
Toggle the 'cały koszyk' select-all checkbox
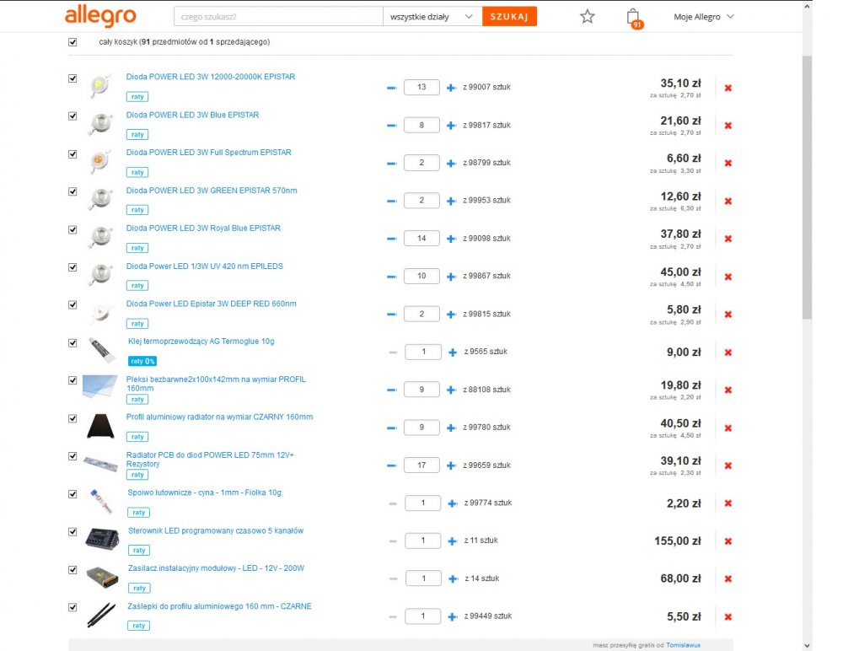click(72, 41)
